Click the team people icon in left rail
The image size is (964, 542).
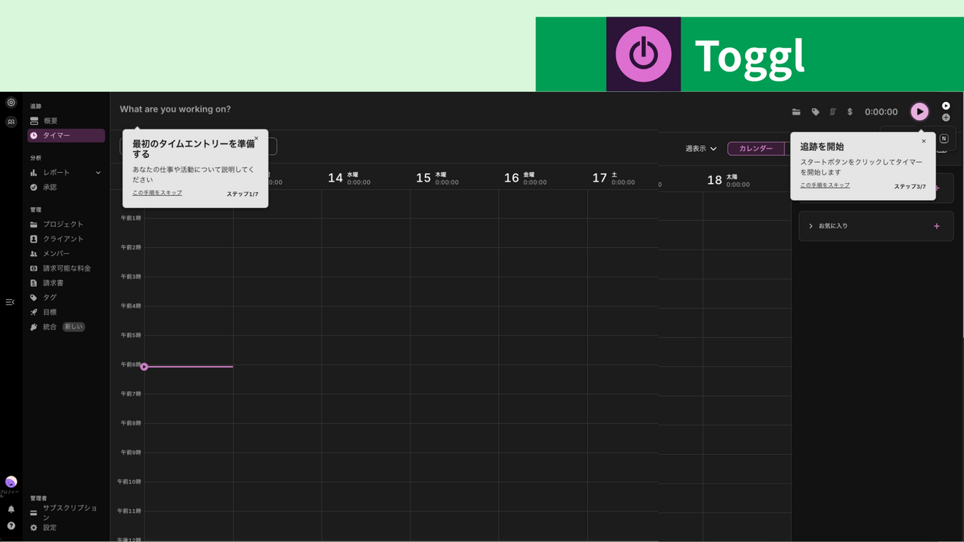[x=11, y=122]
